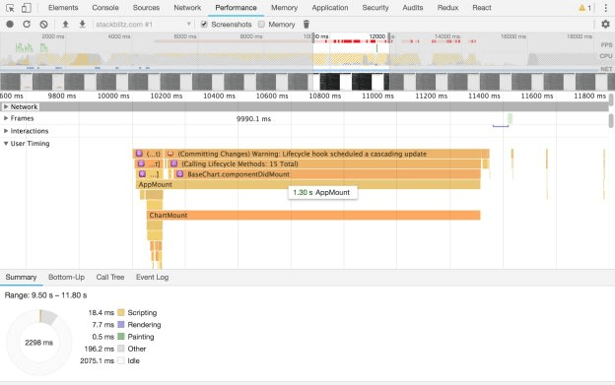Activate the inspect element cursor icon
This screenshot has width=615, height=385.
10,8
